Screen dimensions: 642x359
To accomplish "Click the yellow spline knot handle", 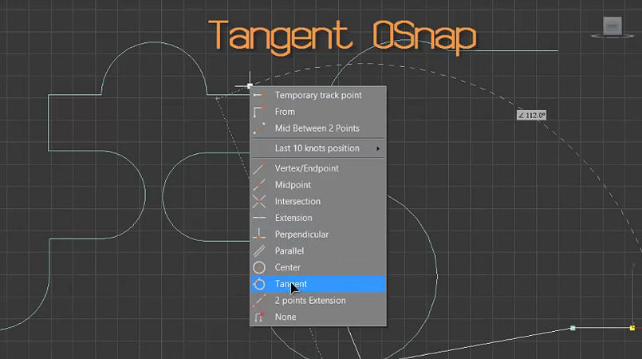I will coord(632,328).
